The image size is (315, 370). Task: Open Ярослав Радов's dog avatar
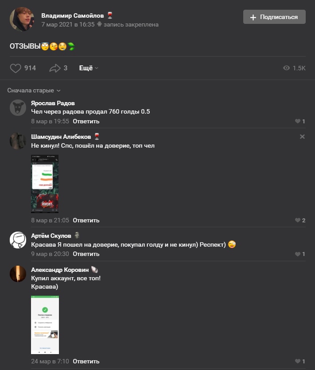[18, 107]
